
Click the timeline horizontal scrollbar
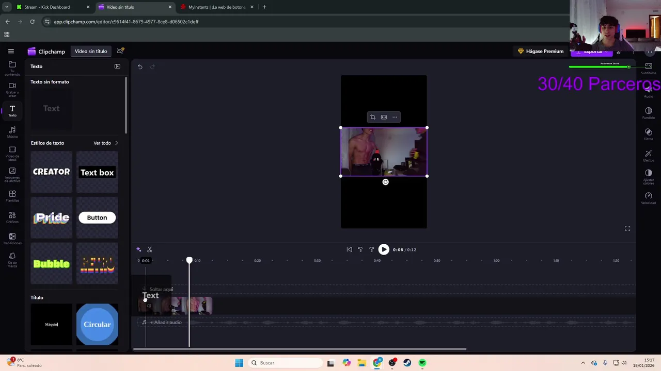(x=300, y=349)
